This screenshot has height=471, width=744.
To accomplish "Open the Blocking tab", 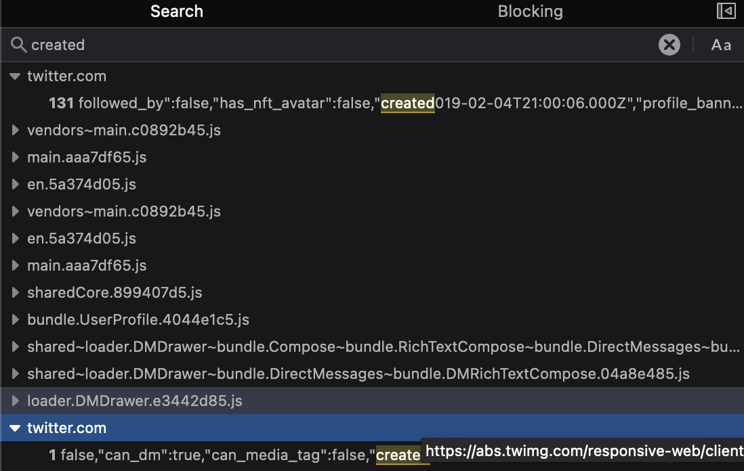I will tap(530, 12).
